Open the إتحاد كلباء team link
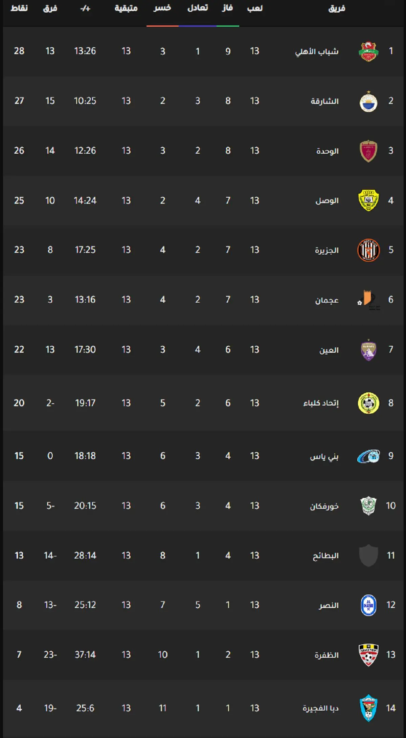 (321, 403)
